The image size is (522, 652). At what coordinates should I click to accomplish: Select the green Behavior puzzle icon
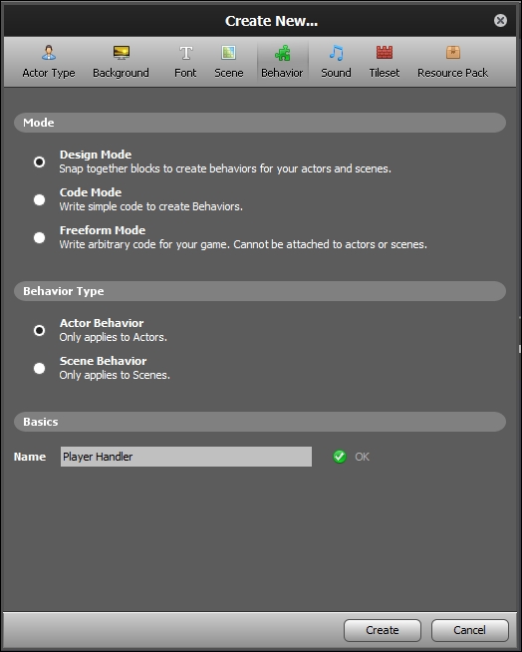click(x=283, y=53)
